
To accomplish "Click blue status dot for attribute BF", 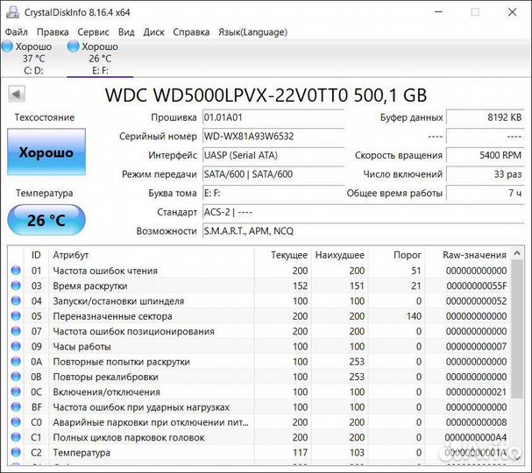I will click(16, 407).
